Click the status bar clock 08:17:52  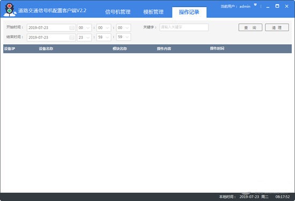pos(282,197)
